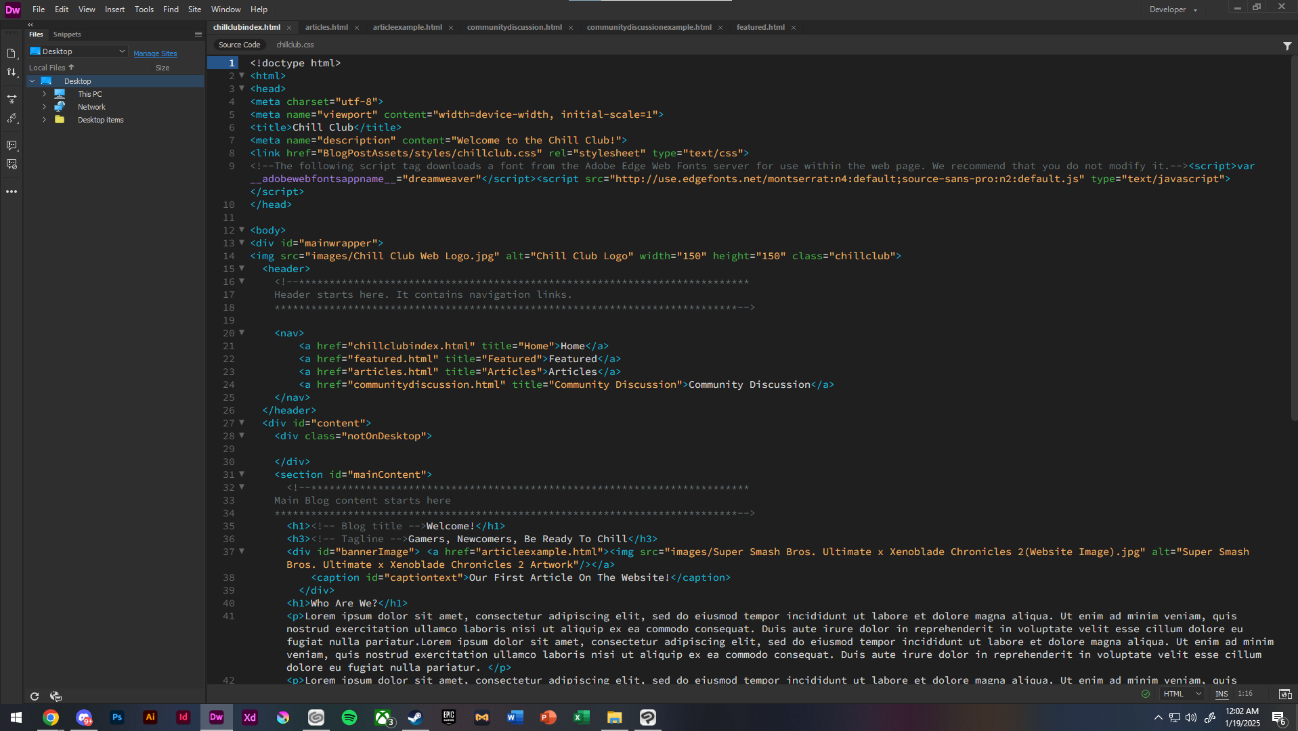Click the Dreamweaver Dw logo icon
Viewport: 1298px width, 731px height.
pos(13,9)
